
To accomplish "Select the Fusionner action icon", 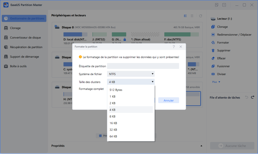I will coord(213,66).
